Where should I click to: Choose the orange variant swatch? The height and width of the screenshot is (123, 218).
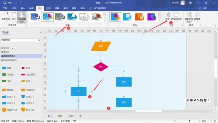(139, 17)
